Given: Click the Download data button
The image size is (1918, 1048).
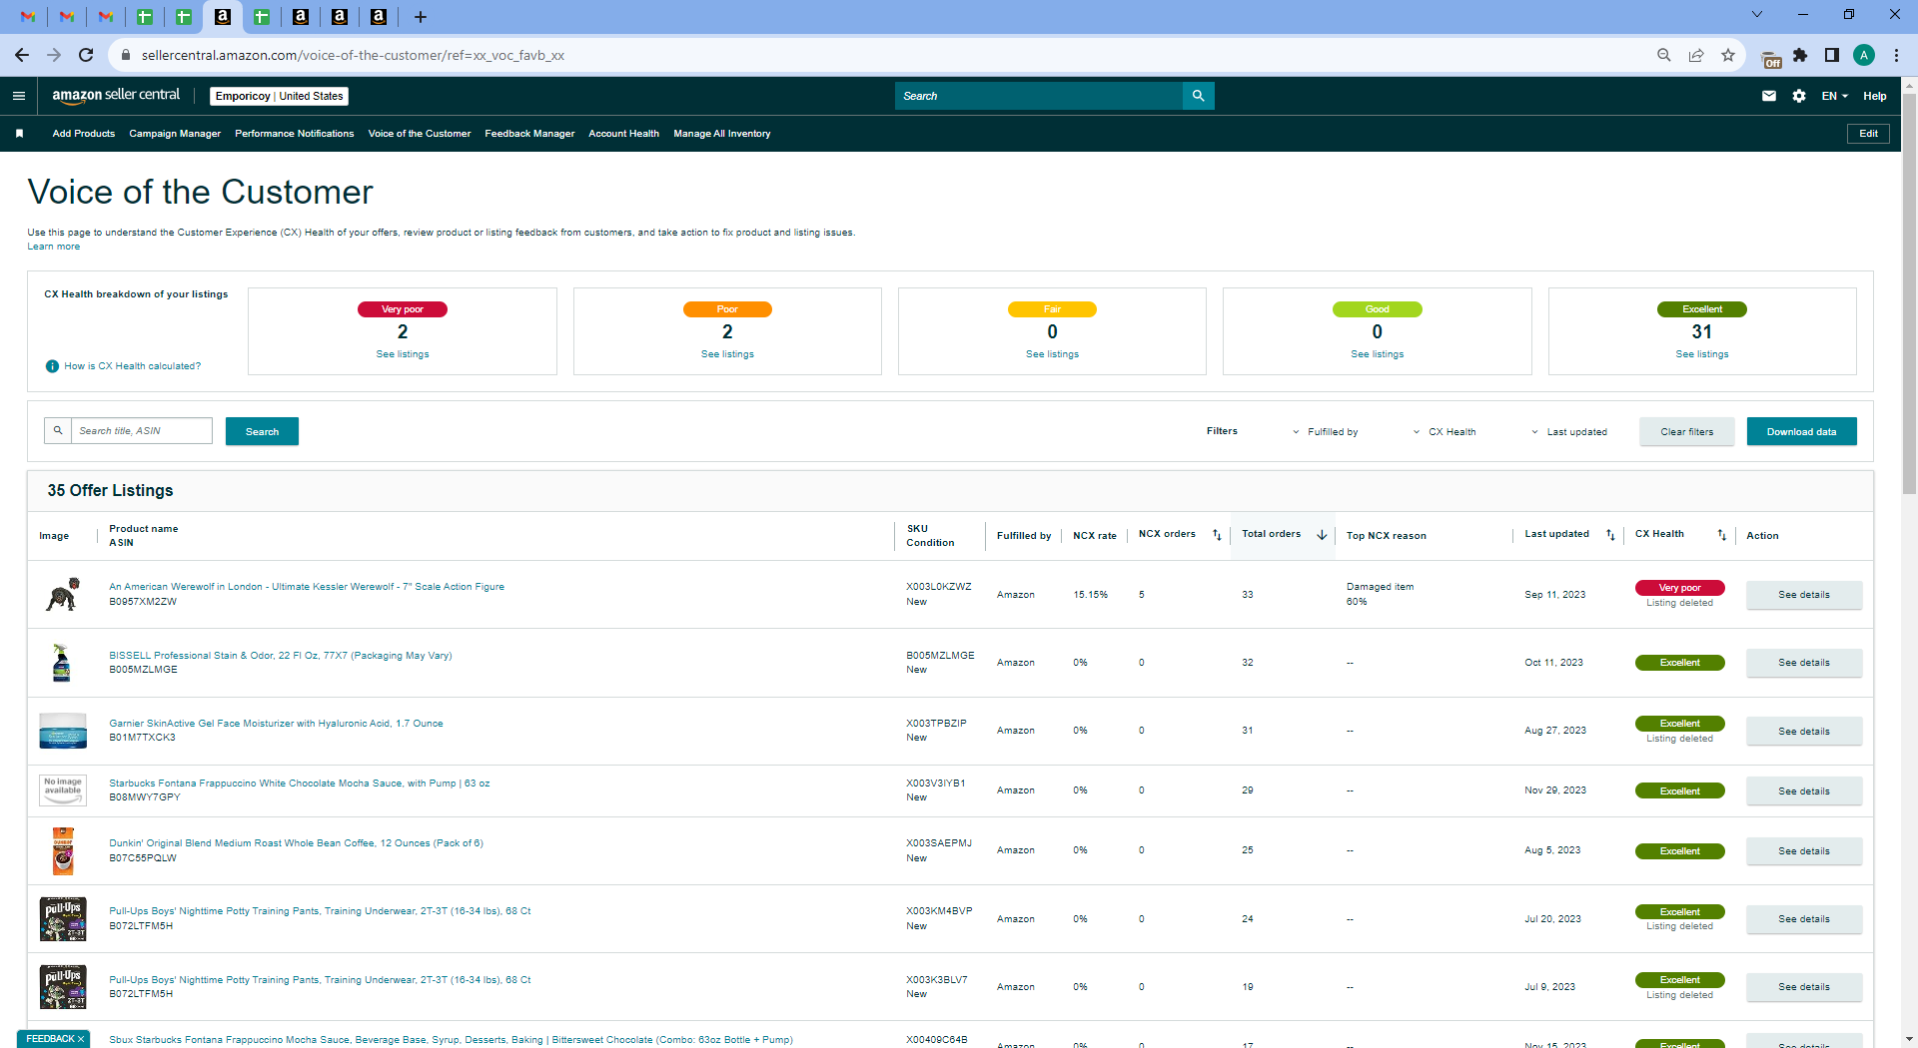Looking at the screenshot, I should point(1801,431).
